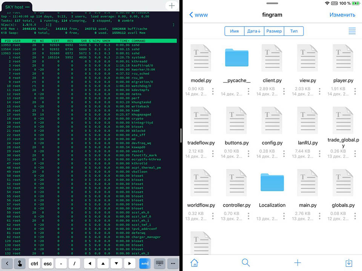
Task: Switch to list view layout icon
Action: point(352,31)
